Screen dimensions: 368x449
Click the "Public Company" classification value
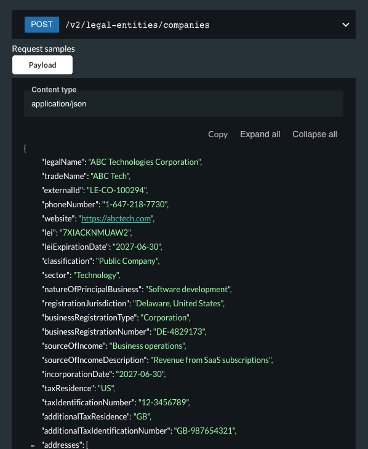(x=127, y=261)
